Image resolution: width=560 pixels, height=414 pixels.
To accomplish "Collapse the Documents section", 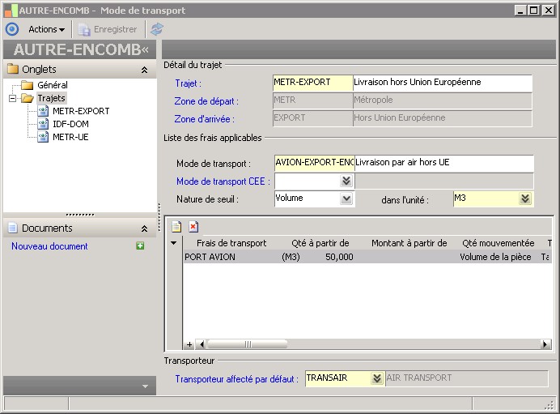I will 144,228.
